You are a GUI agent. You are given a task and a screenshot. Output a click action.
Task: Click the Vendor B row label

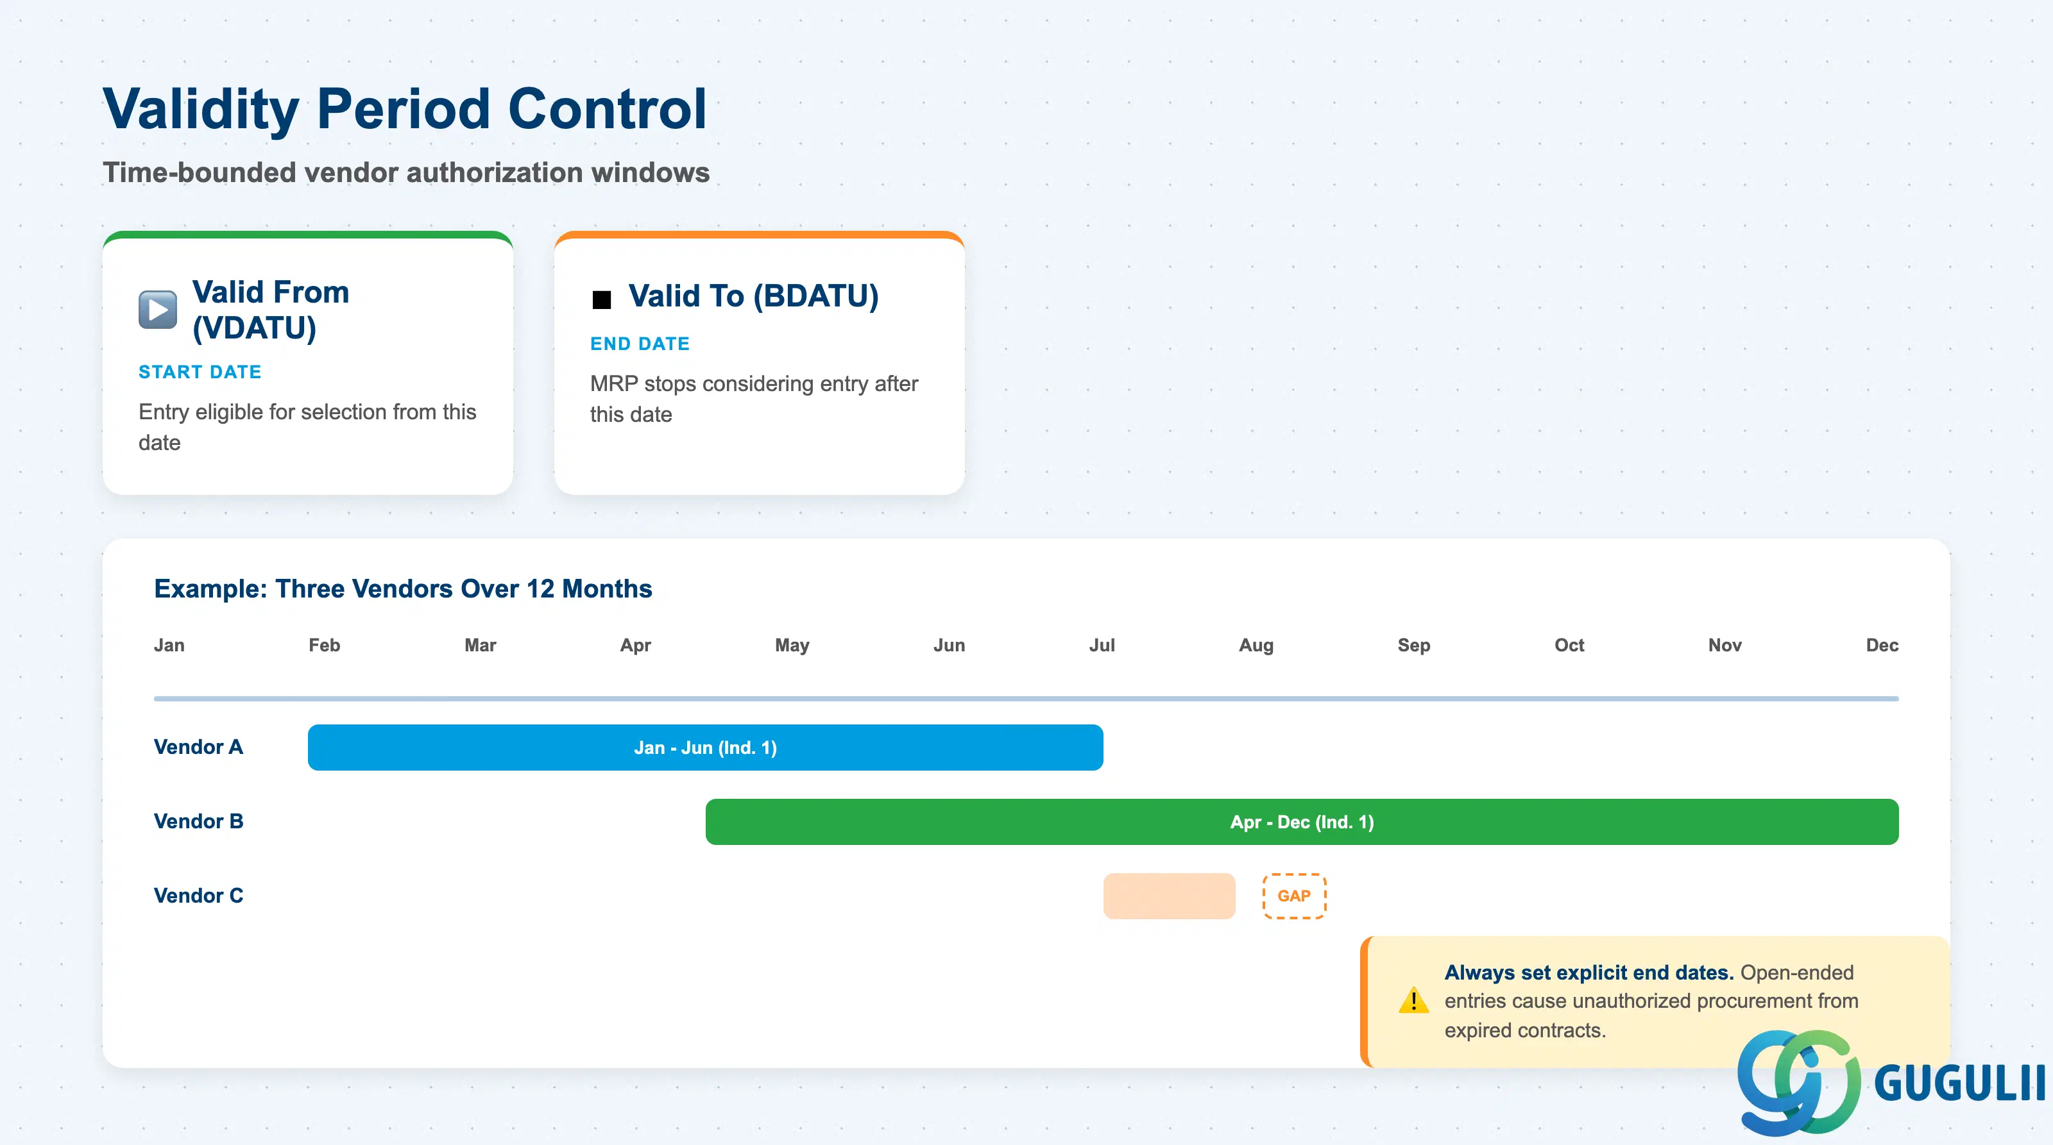pyautogui.click(x=198, y=821)
